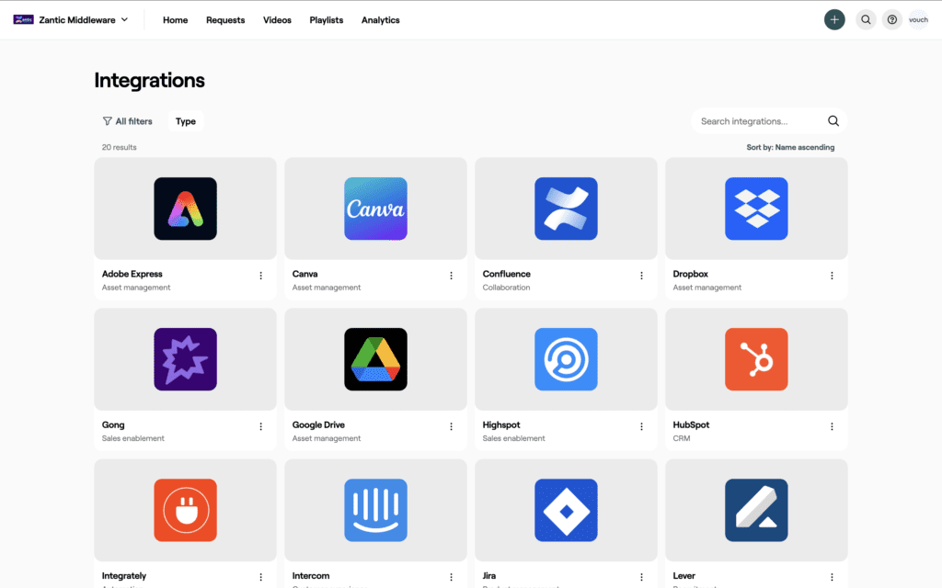
Task: Open the Confluence integration name
Action: [x=507, y=274]
